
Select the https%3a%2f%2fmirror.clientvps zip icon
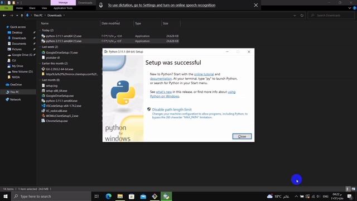(x=44, y=74)
